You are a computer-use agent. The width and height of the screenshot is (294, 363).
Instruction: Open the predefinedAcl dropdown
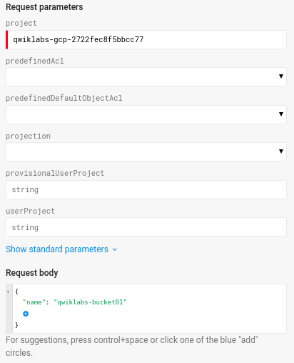[146, 76]
